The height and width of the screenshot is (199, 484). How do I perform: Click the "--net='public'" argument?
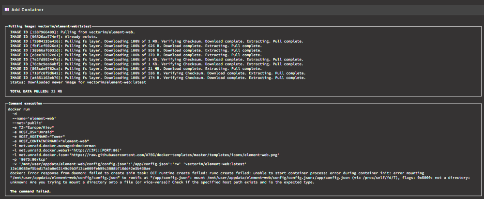point(28,122)
